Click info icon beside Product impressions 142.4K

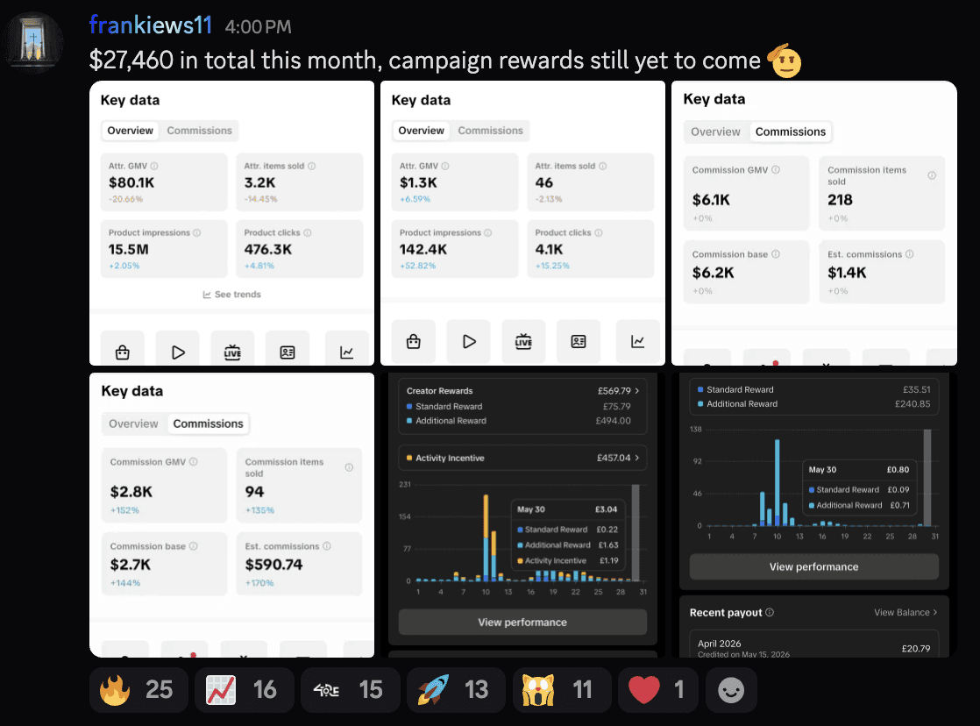488,232
